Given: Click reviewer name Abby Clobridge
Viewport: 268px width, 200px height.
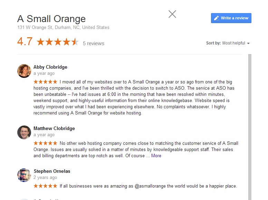Looking at the screenshot, I should [50, 67].
